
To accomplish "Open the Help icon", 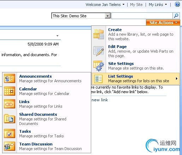I will (177, 5).
